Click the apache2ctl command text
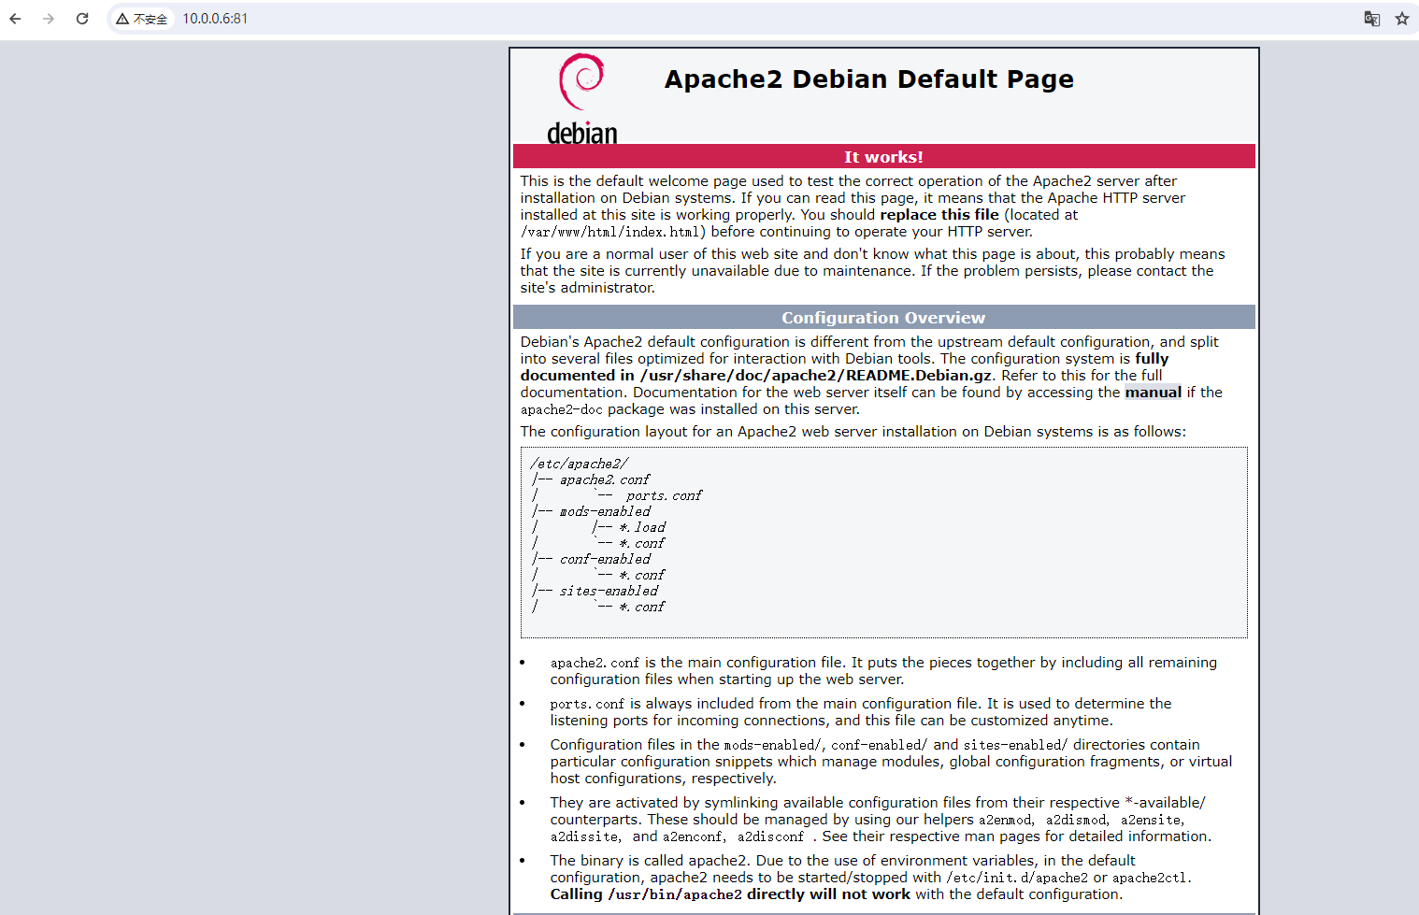The height and width of the screenshot is (915, 1419). tap(1150, 878)
